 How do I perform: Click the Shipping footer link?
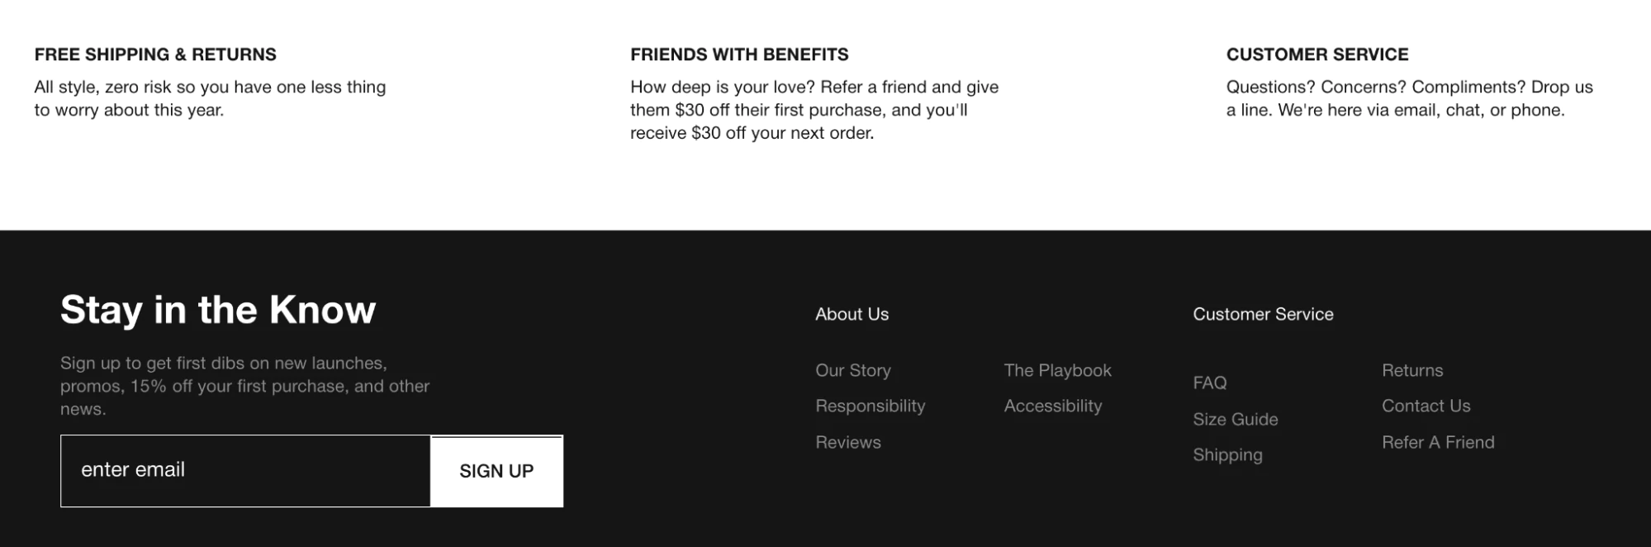coord(1227,454)
